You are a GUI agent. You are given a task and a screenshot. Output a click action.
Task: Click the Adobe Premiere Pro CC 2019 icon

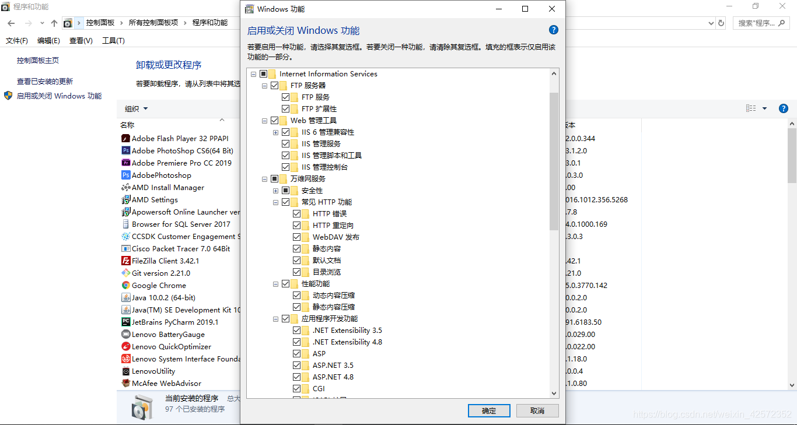(x=125, y=163)
